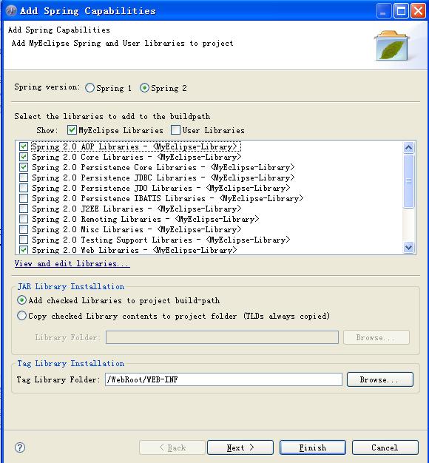The width and height of the screenshot is (429, 463).
Task: Click the help question mark icon
Action: click(20, 447)
